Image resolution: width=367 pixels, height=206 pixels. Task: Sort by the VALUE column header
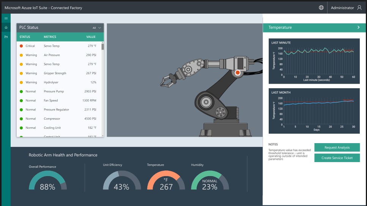91,37
